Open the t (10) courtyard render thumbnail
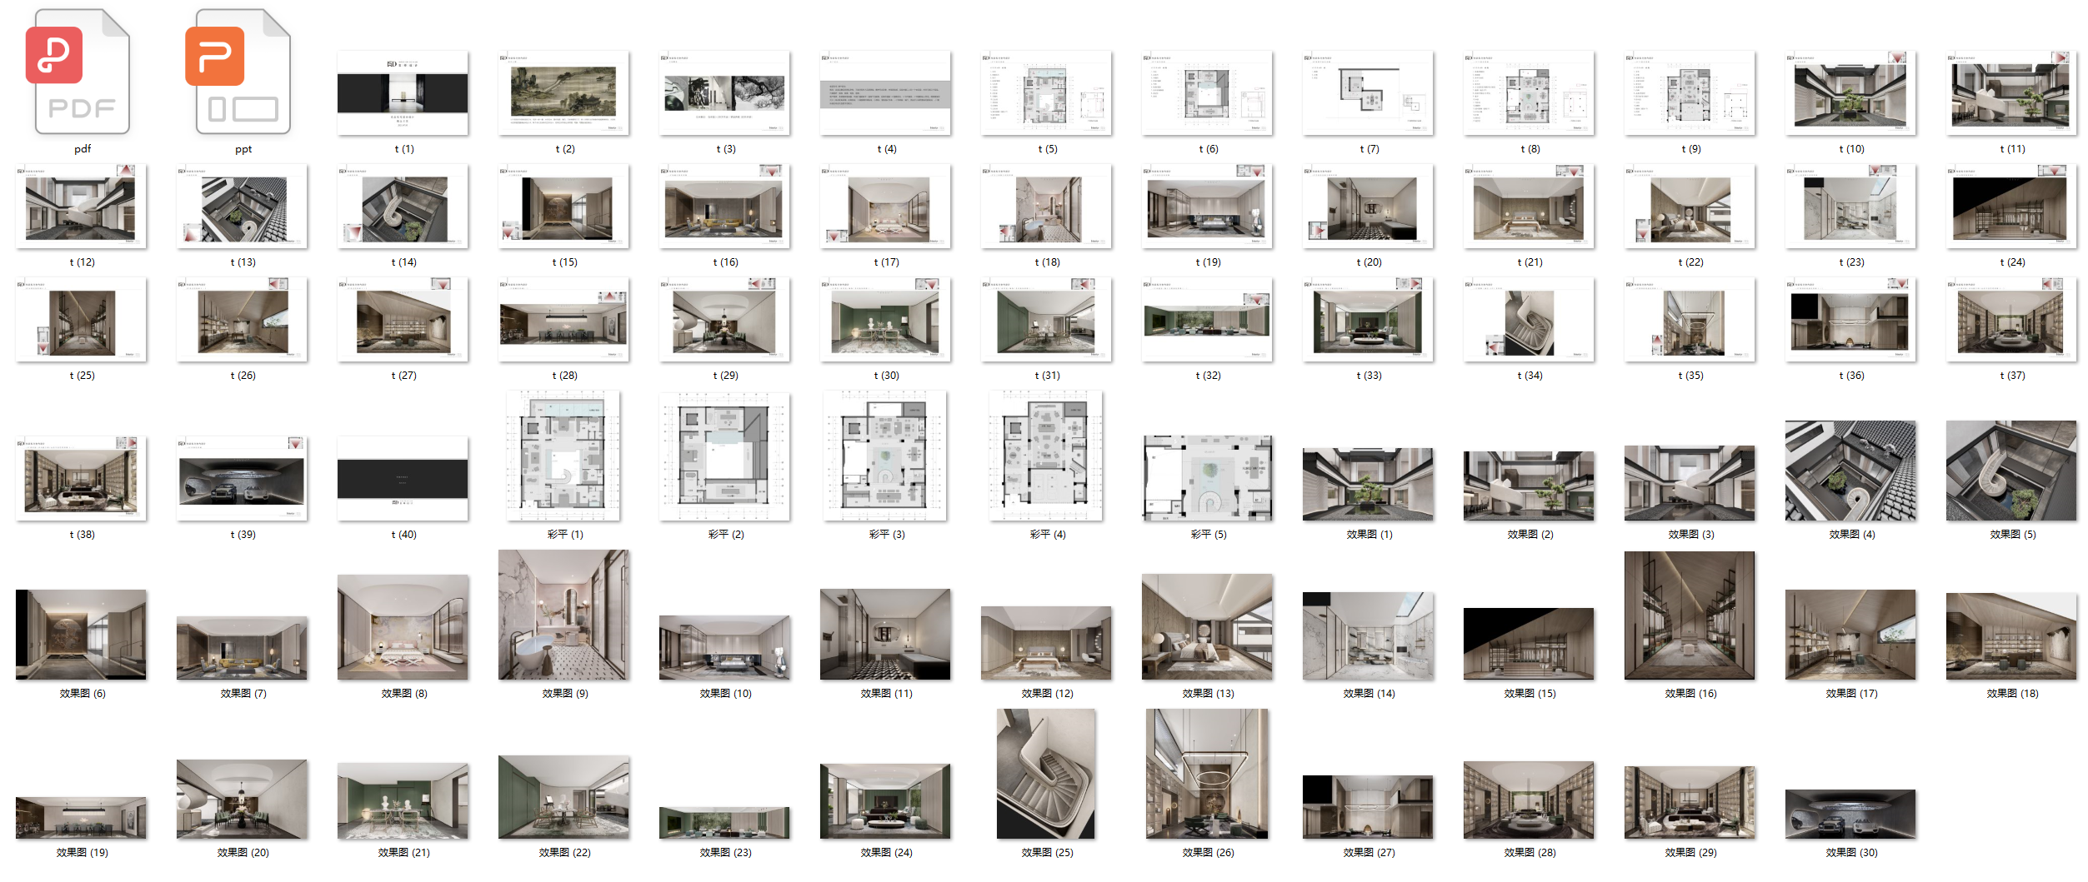This screenshot has height=882, width=2088. [x=1850, y=92]
